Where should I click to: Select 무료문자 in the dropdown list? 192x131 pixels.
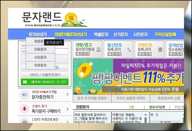pos(40,65)
